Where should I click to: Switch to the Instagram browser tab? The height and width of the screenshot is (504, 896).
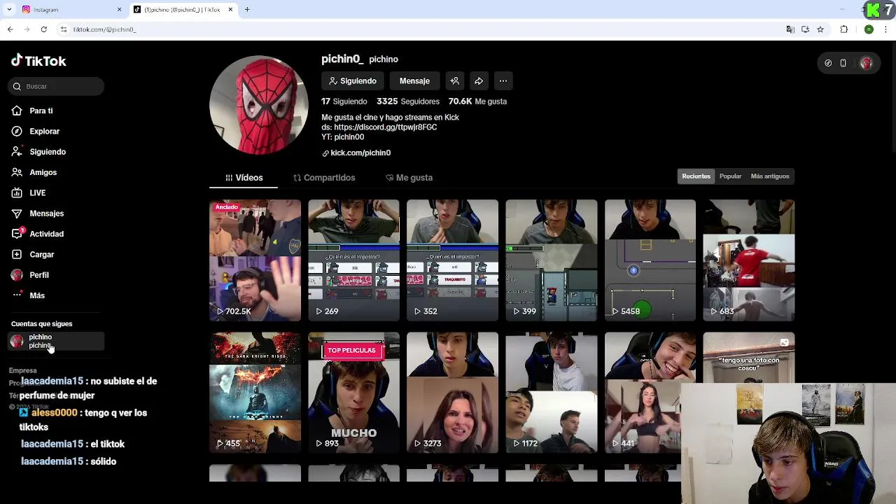pos(71,10)
